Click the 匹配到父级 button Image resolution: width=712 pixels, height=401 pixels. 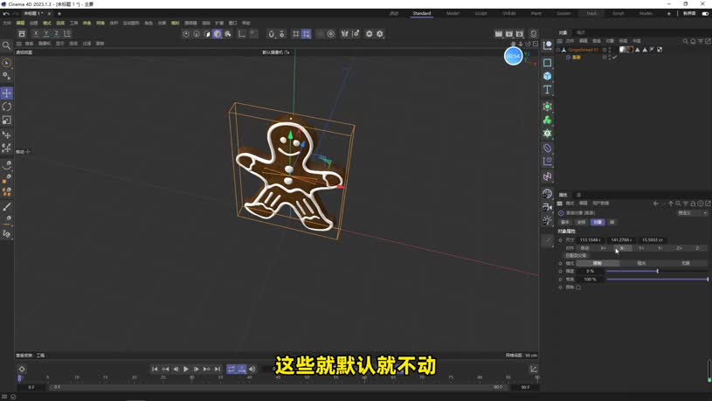coord(577,256)
